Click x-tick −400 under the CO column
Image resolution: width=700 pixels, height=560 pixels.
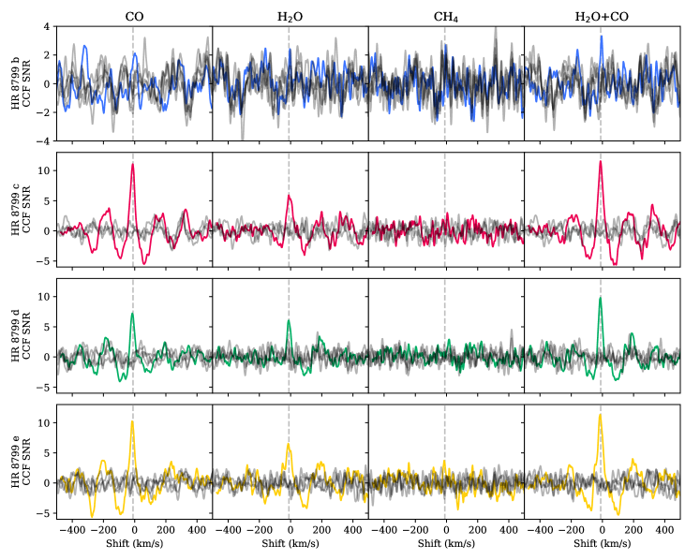pos(72,530)
